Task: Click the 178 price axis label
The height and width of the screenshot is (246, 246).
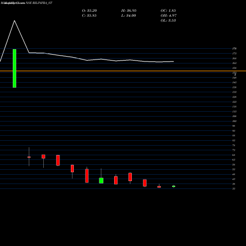Action: (x=234, y=49)
